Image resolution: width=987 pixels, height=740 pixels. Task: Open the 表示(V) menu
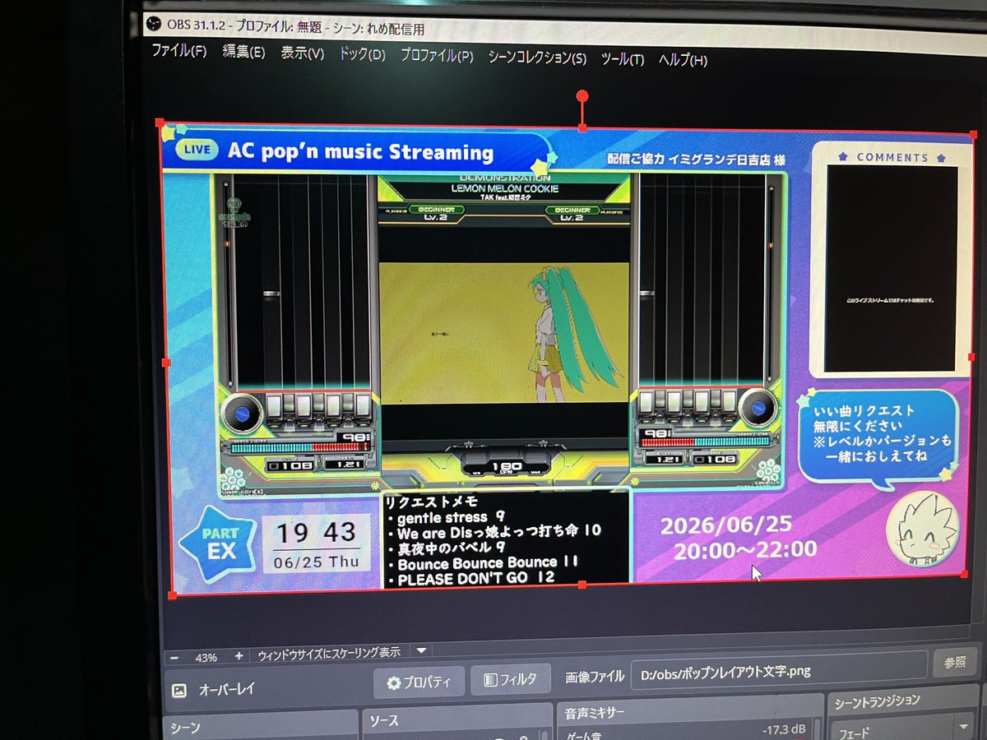(x=302, y=53)
